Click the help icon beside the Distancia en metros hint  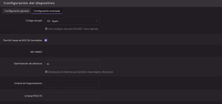tap(46, 72)
